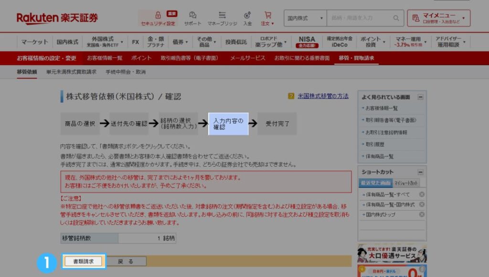Click the 書類請求 button
Image resolution: width=489 pixels, height=277 pixels.
point(83,261)
